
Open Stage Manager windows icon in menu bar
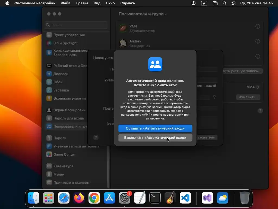pyautogui.click(x=215, y=3)
